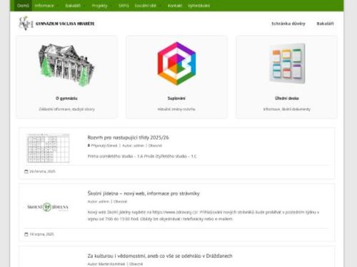The image size is (357, 267).
Task: Click the Bakaláři link beside Schránka důvěry
Action: click(x=325, y=23)
